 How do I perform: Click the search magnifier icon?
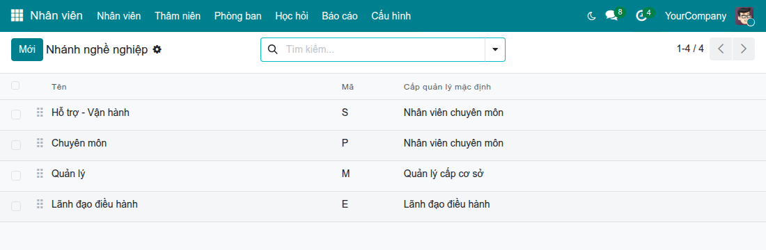pyautogui.click(x=273, y=49)
